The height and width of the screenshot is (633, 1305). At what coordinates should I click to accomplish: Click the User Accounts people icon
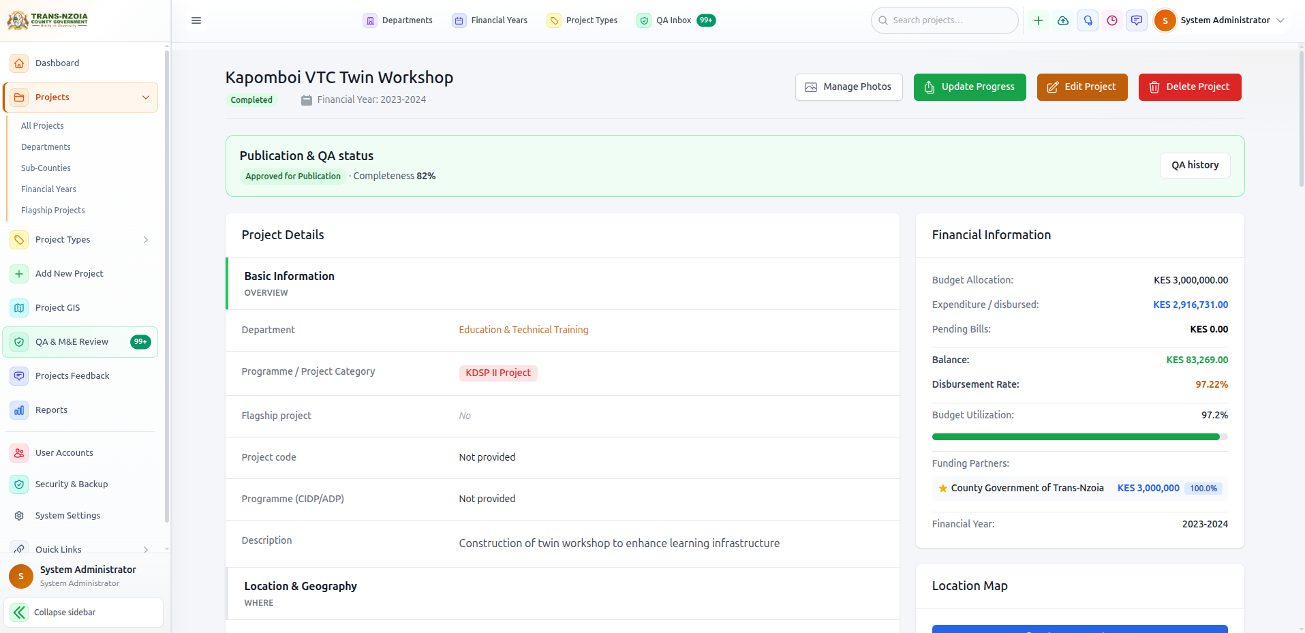tap(19, 453)
